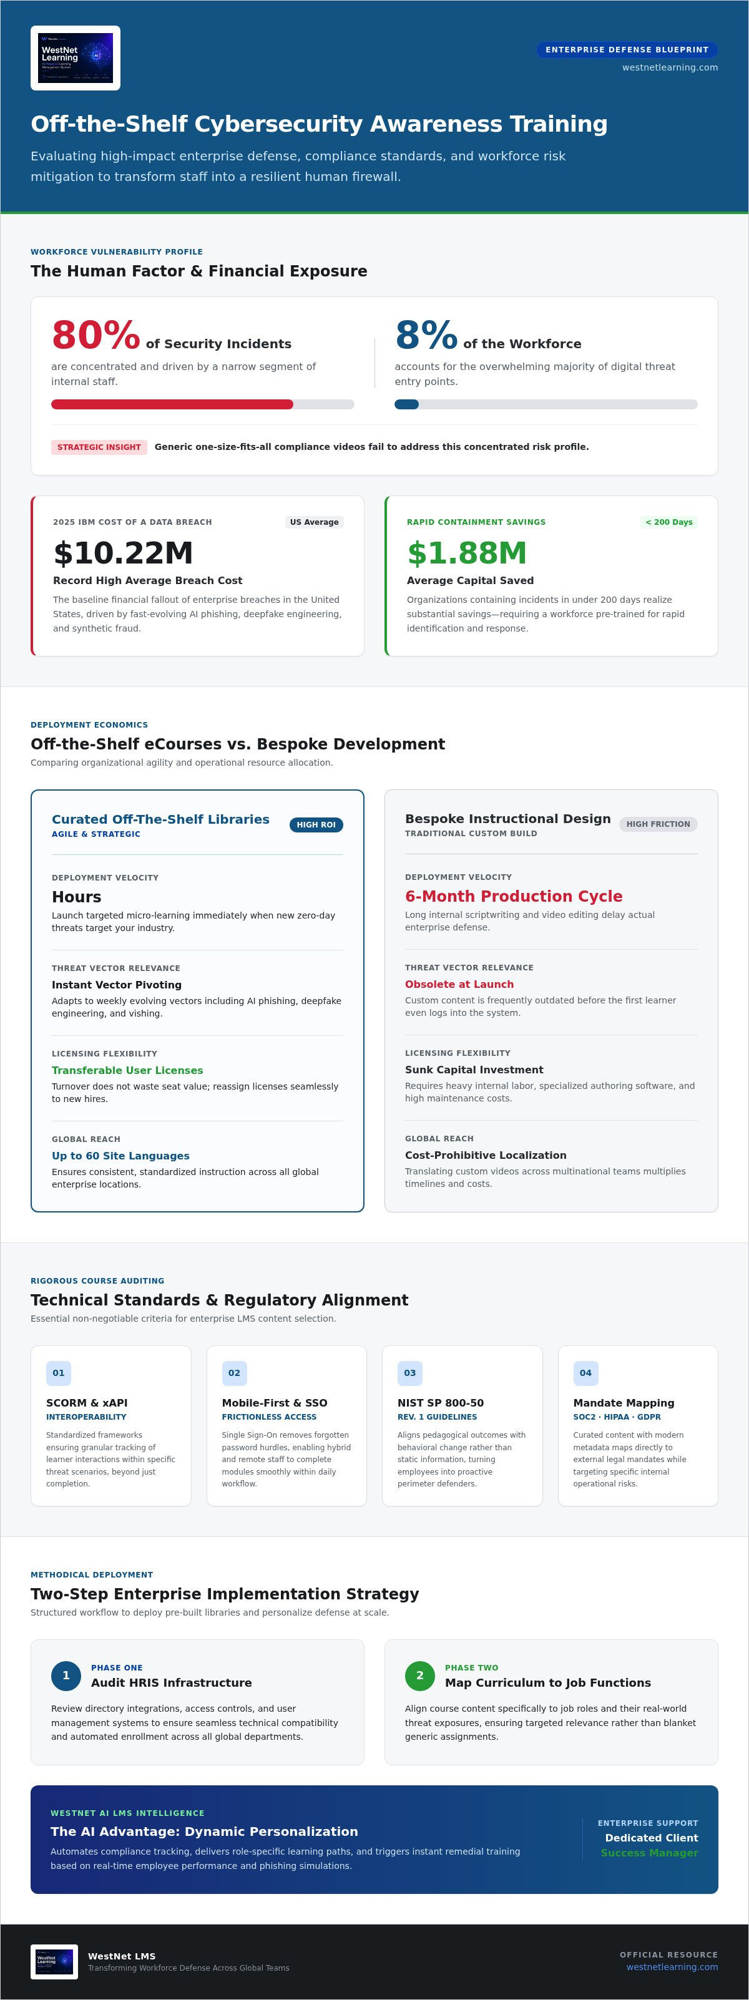Screen dimensions: 749x2000
Task: Select the 01 number badge above SCORM & xAPI
Action: [58, 1373]
